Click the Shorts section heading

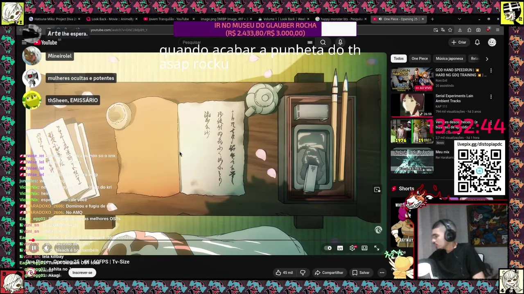pyautogui.click(x=407, y=189)
